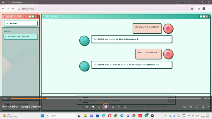
Task: Toggle repeat mode in media player
Action: [x=125, y=107]
